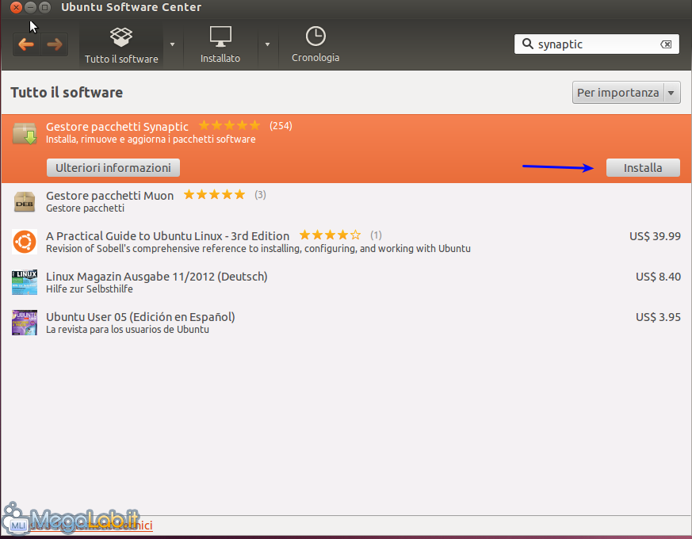The height and width of the screenshot is (539, 692).
Task: Minimize the Ubuntu Software Center window
Action: 30,7
